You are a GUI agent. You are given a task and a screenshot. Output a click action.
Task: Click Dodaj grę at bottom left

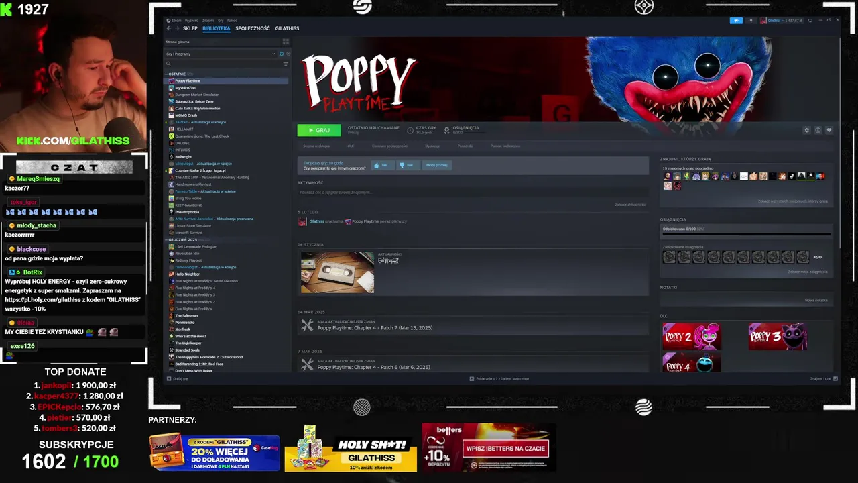coord(178,378)
